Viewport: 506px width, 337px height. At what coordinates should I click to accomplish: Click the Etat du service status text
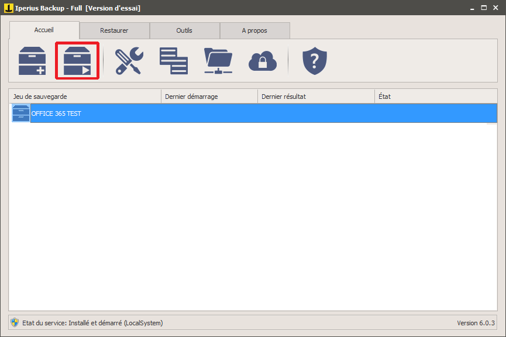point(92,323)
